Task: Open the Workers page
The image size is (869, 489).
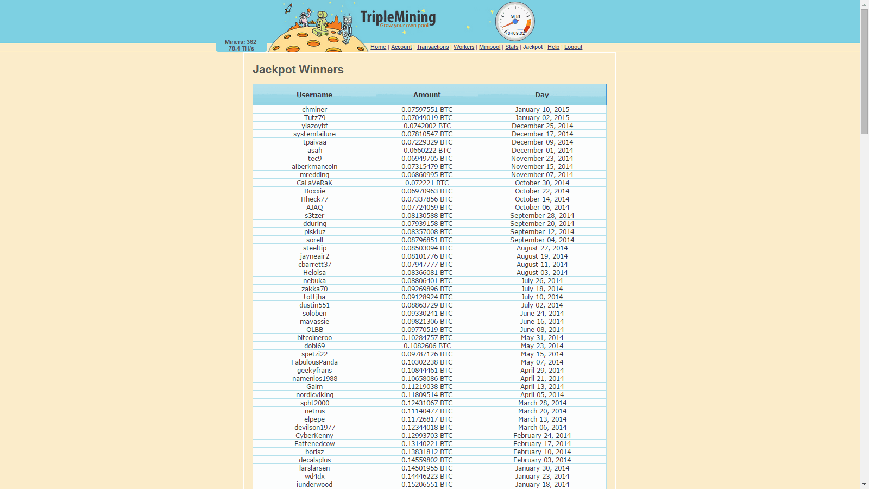Action: coord(464,47)
